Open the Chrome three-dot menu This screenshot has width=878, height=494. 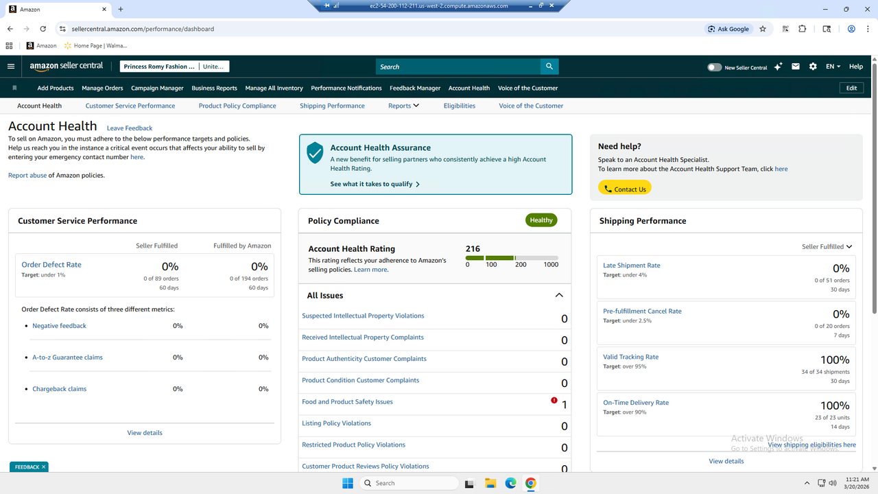coord(868,29)
